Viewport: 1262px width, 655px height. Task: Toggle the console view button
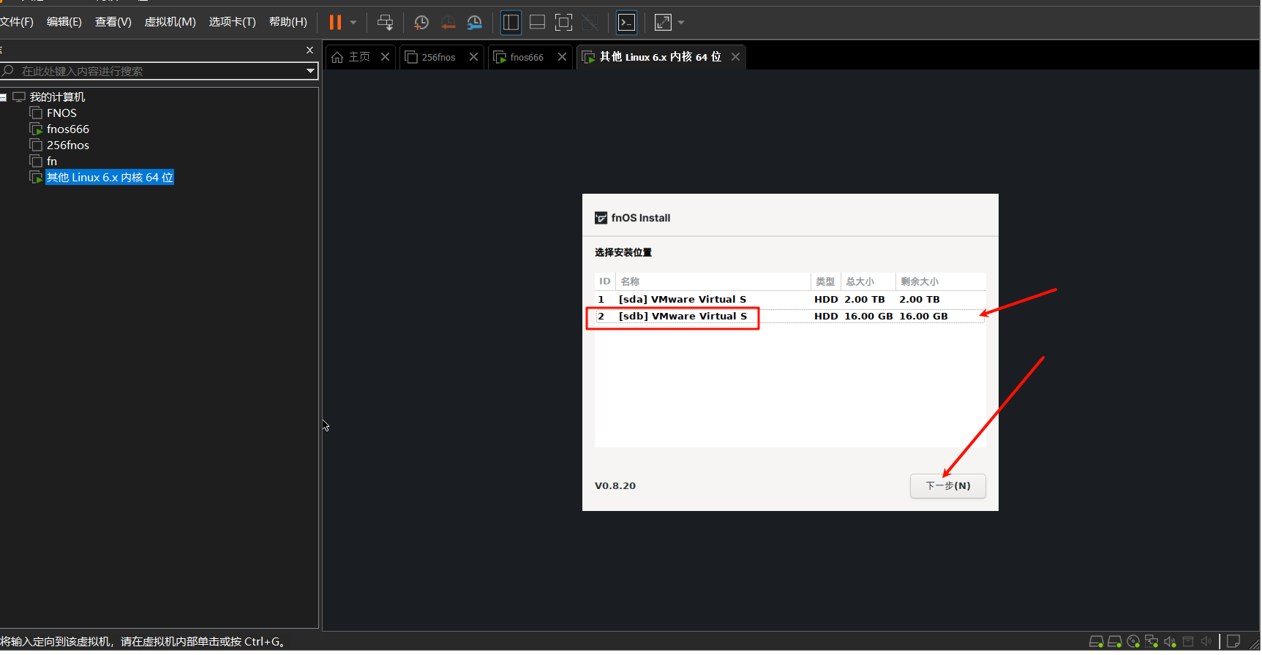pyautogui.click(x=627, y=23)
